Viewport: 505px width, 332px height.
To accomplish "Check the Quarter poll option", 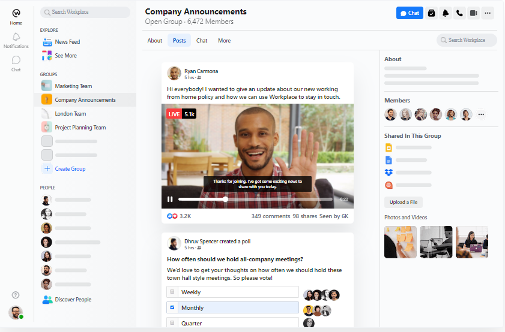I will [172, 322].
